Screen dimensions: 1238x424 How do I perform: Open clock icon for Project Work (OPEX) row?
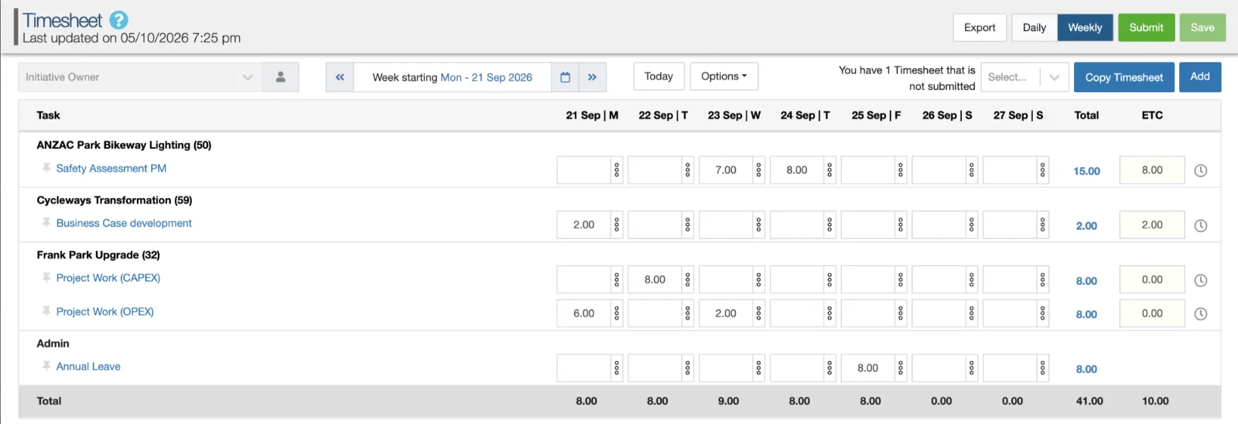[x=1201, y=313]
